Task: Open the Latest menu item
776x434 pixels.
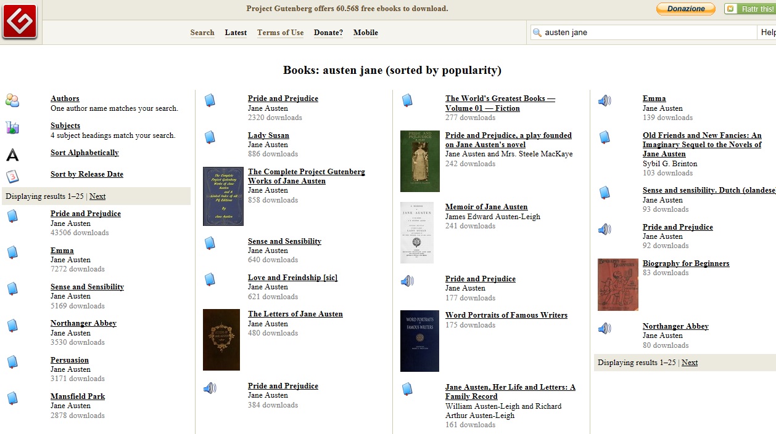Action: point(236,33)
